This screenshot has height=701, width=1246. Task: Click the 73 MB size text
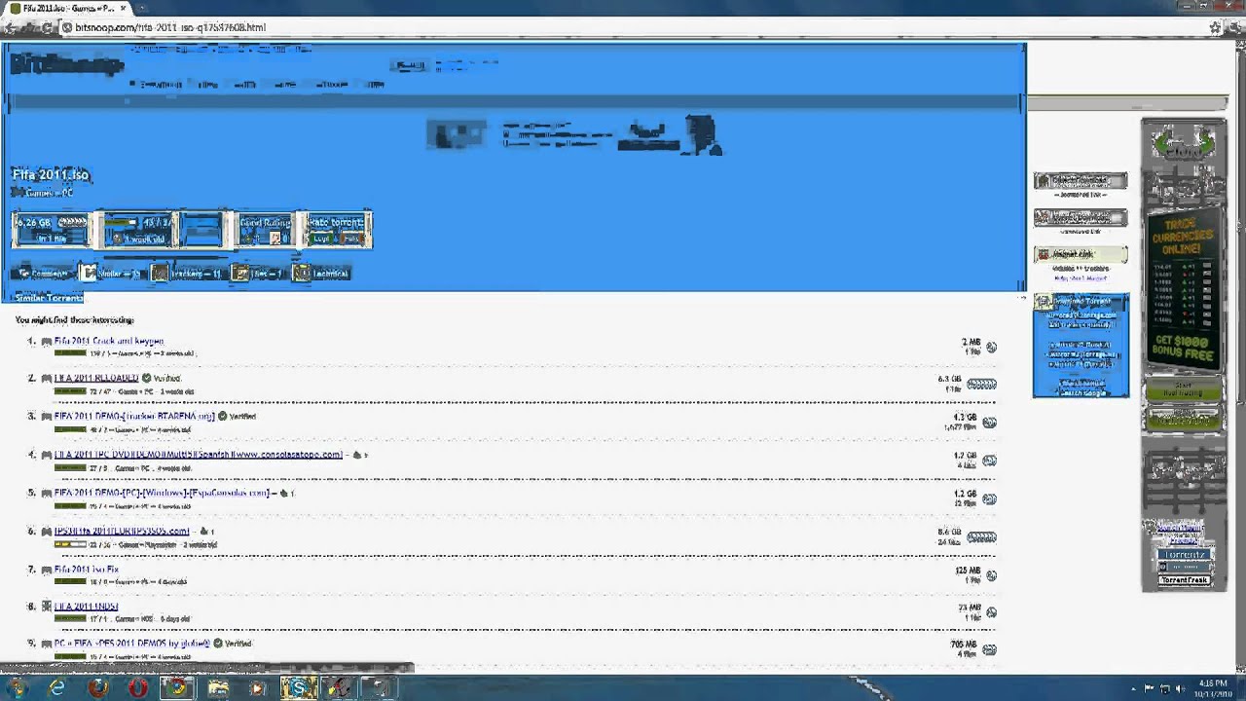point(970,608)
